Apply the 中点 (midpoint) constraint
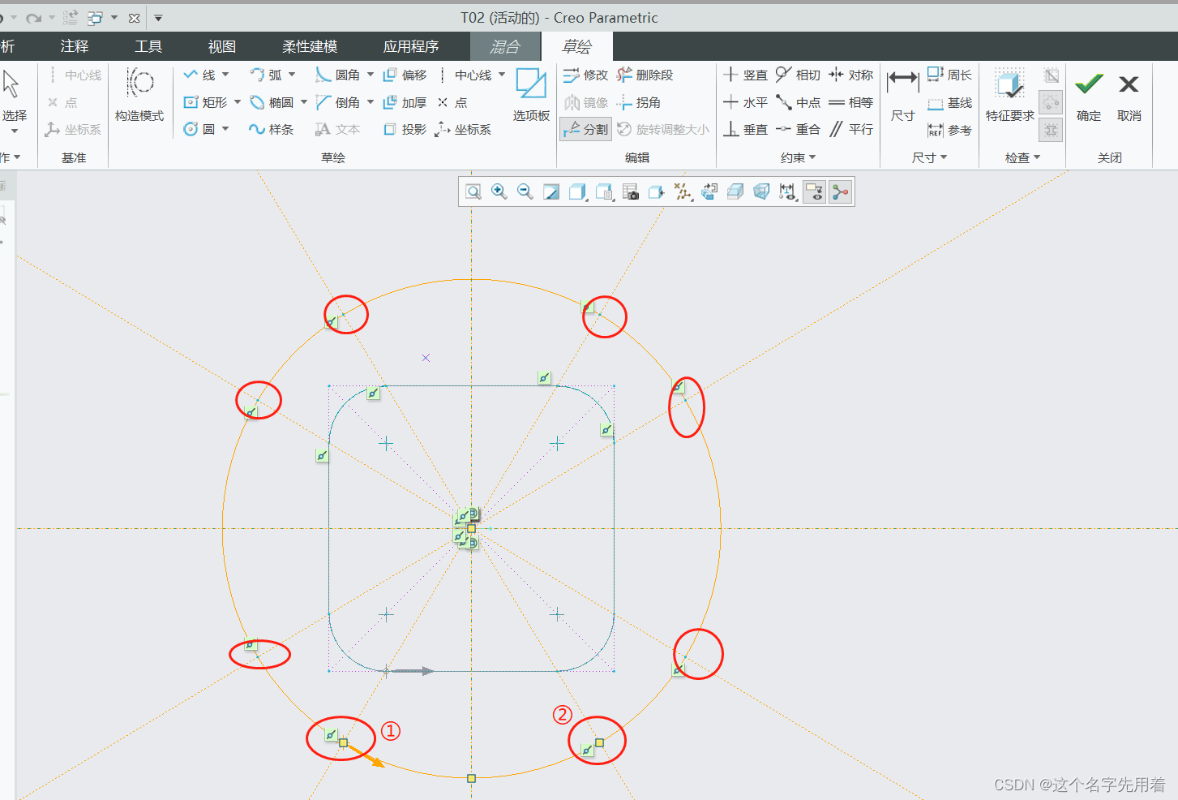This screenshot has width=1178, height=800. tap(798, 102)
